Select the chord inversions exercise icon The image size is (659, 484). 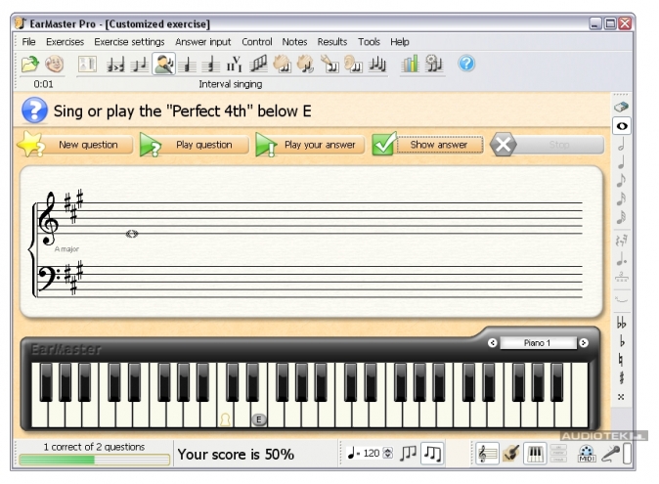point(210,65)
